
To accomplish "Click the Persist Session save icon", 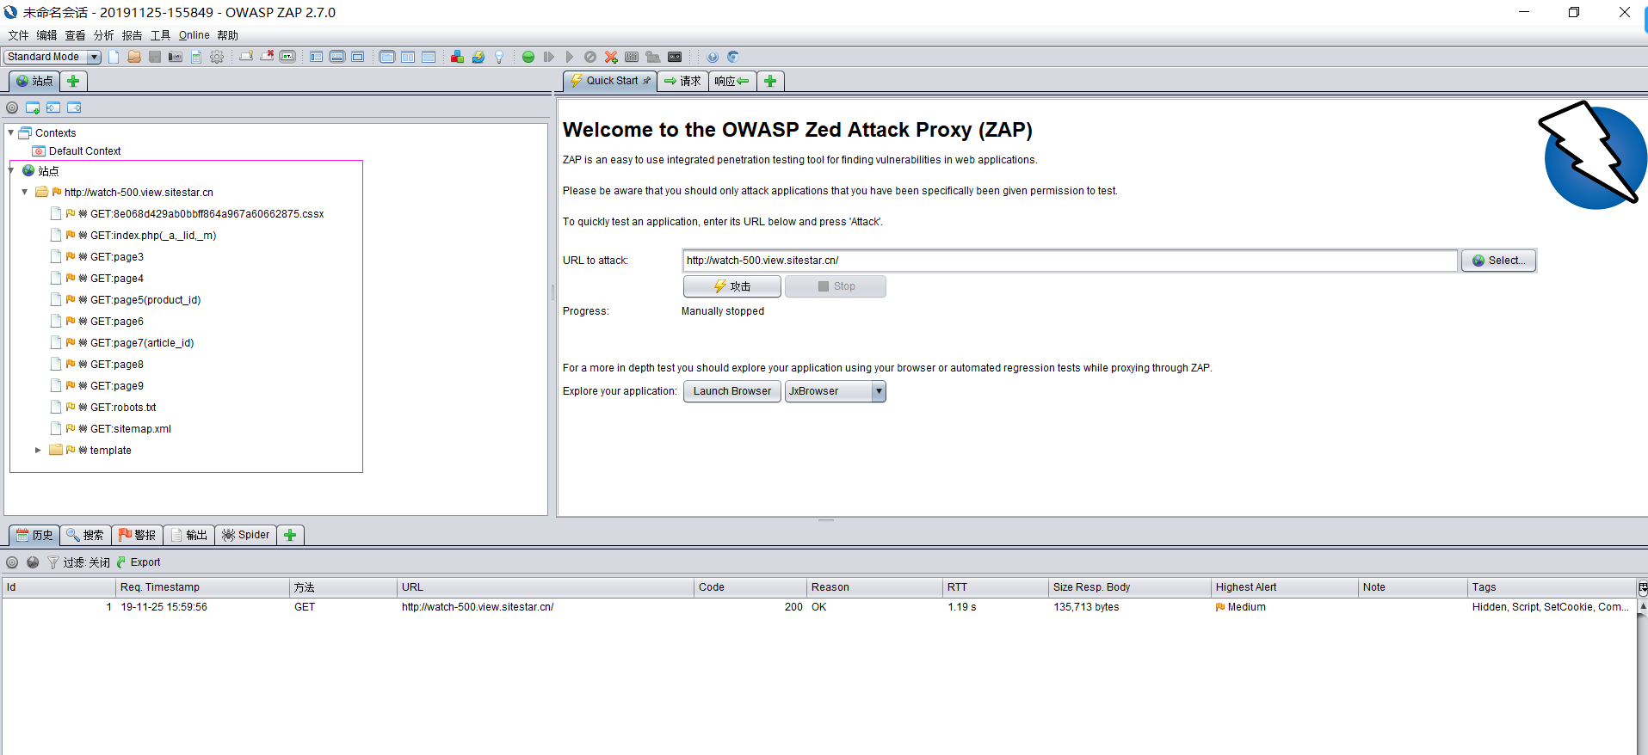I will pos(155,57).
